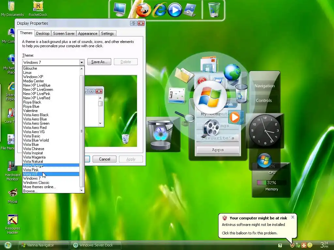The width and height of the screenshot is (334, 250).
Task: Dismiss the security balloon notification
Action: (x=293, y=217)
